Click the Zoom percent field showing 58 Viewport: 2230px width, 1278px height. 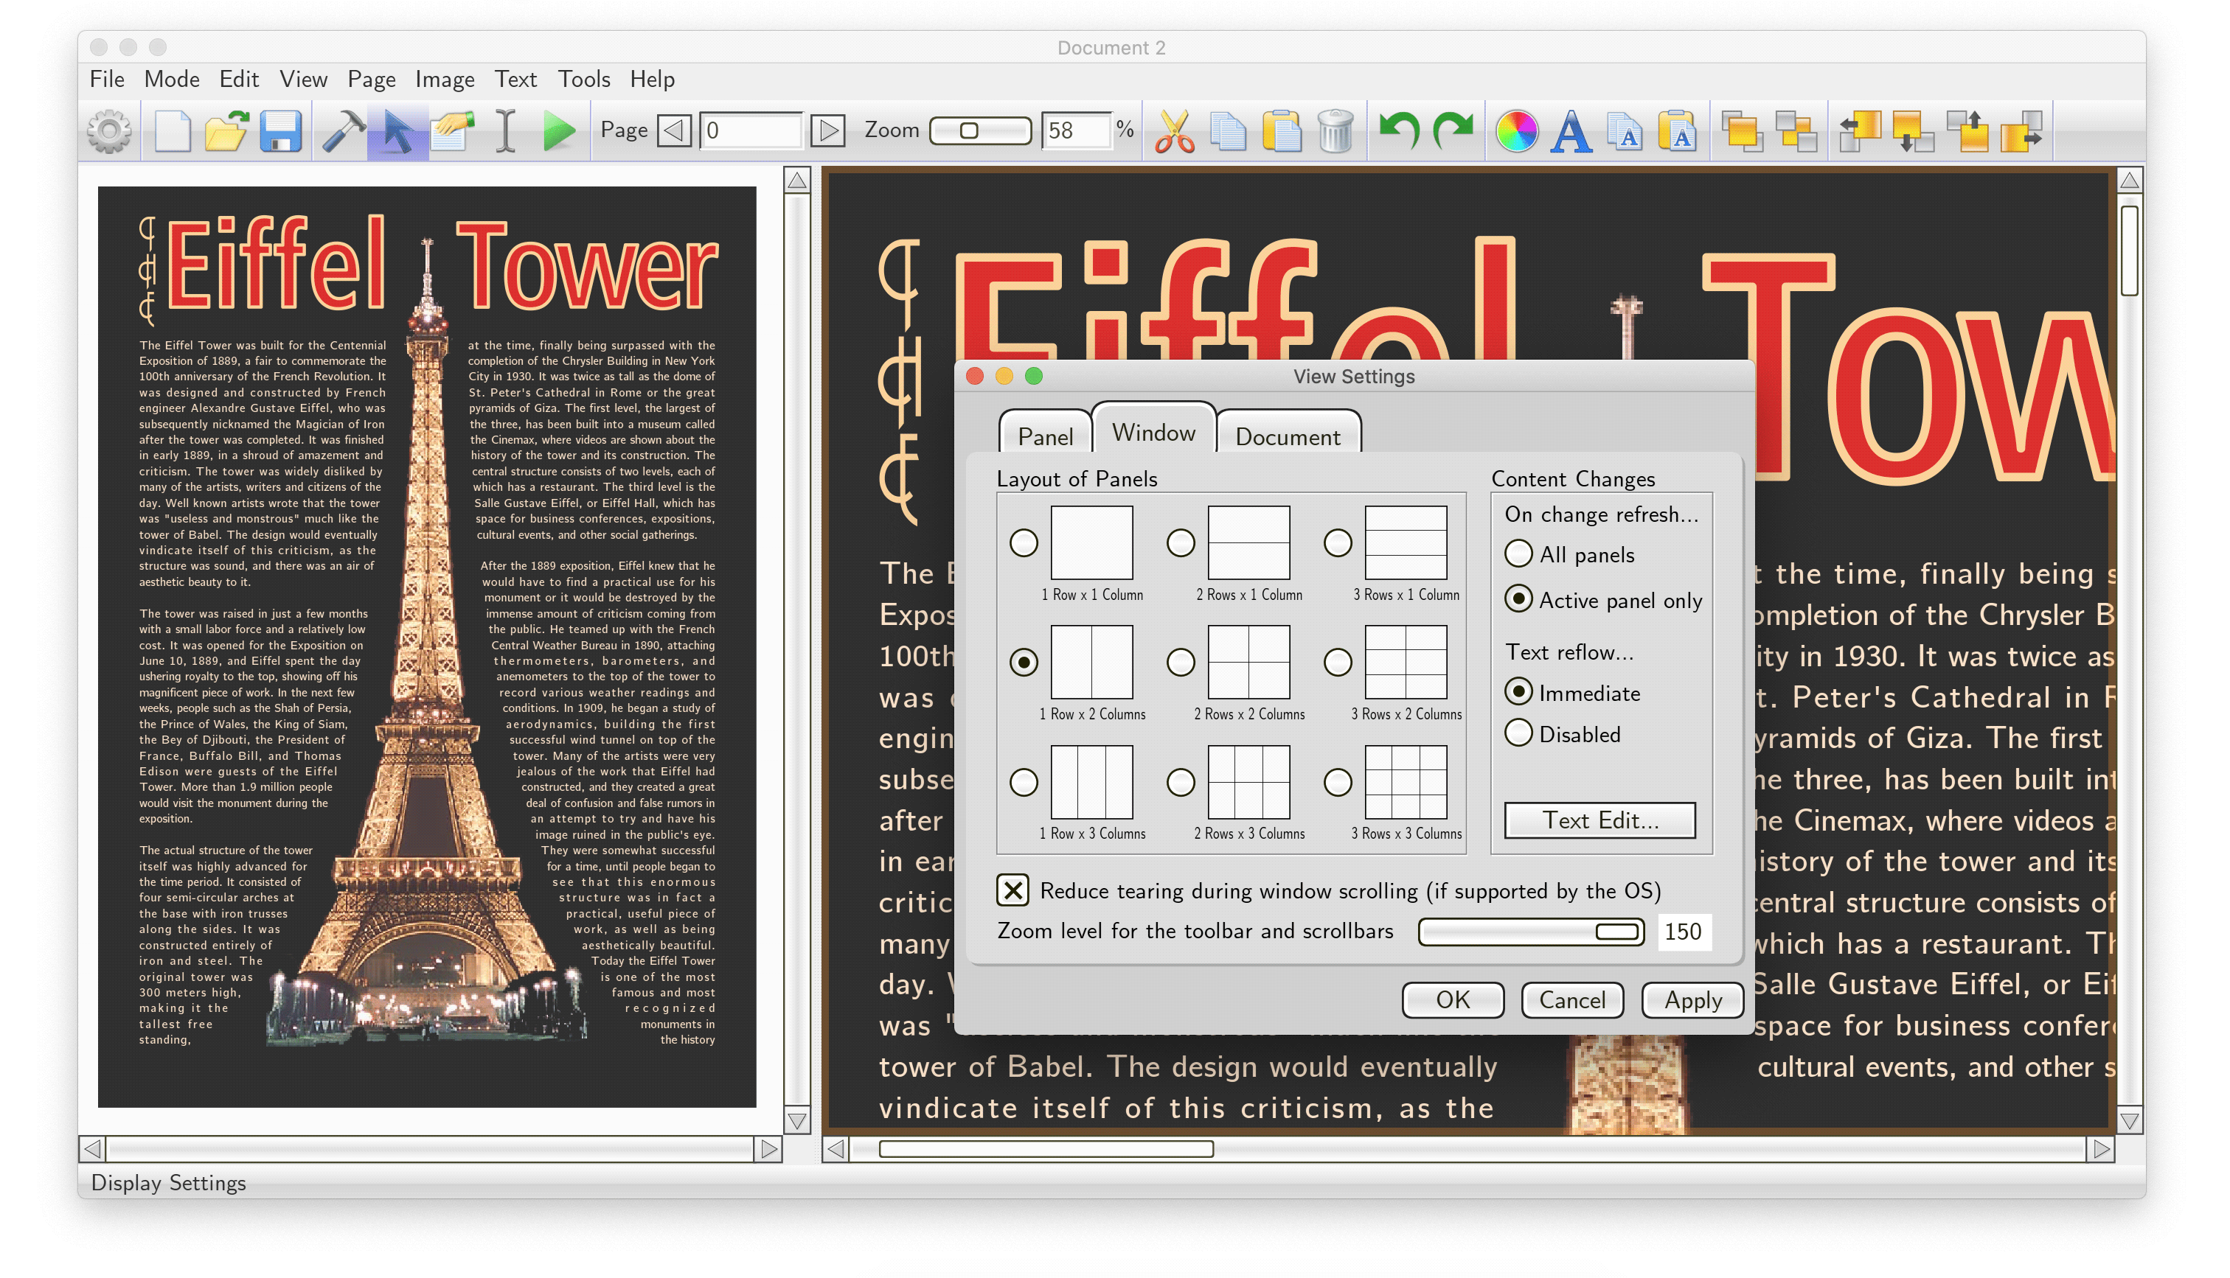point(1078,132)
